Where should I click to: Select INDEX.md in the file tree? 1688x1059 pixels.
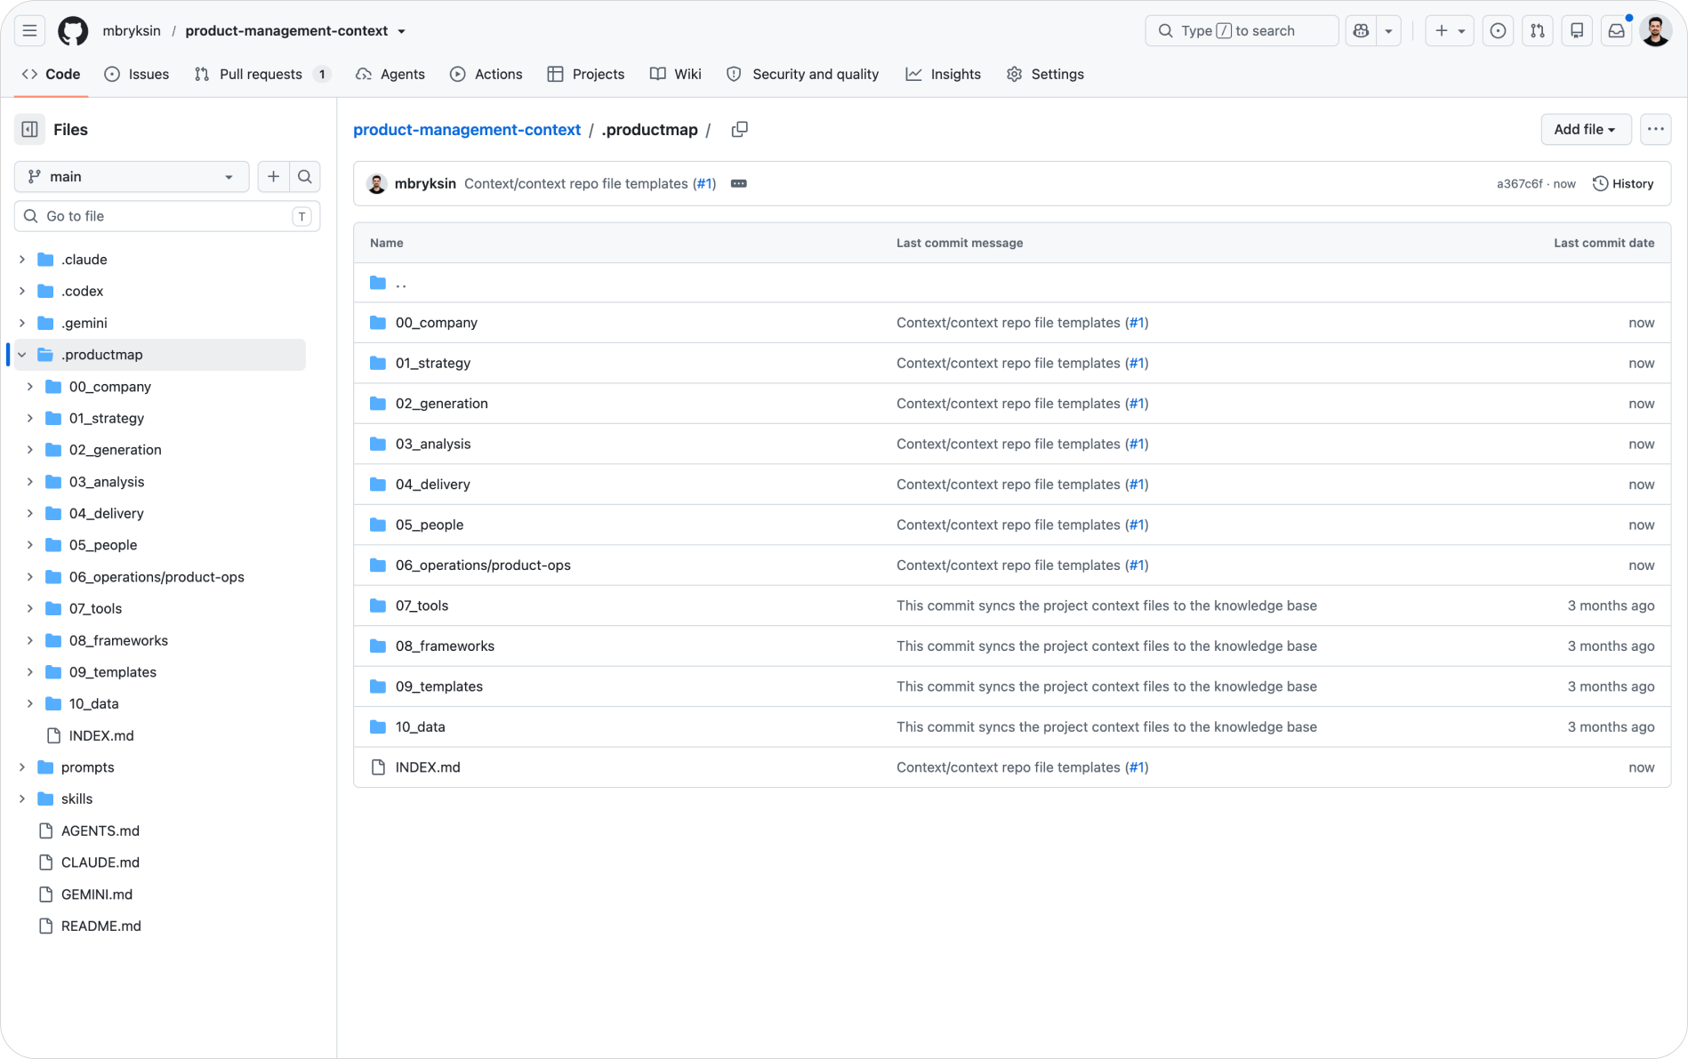(x=101, y=735)
